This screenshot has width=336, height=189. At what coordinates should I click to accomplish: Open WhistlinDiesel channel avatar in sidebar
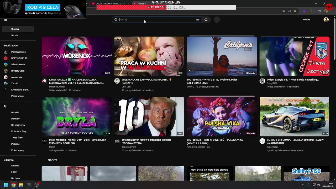6,65
